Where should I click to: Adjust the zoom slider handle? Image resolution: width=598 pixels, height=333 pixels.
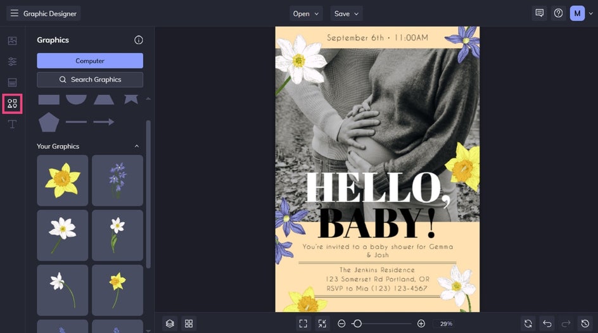[x=357, y=324]
